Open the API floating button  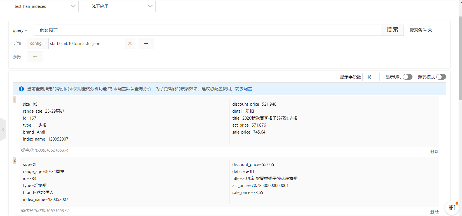452,208
